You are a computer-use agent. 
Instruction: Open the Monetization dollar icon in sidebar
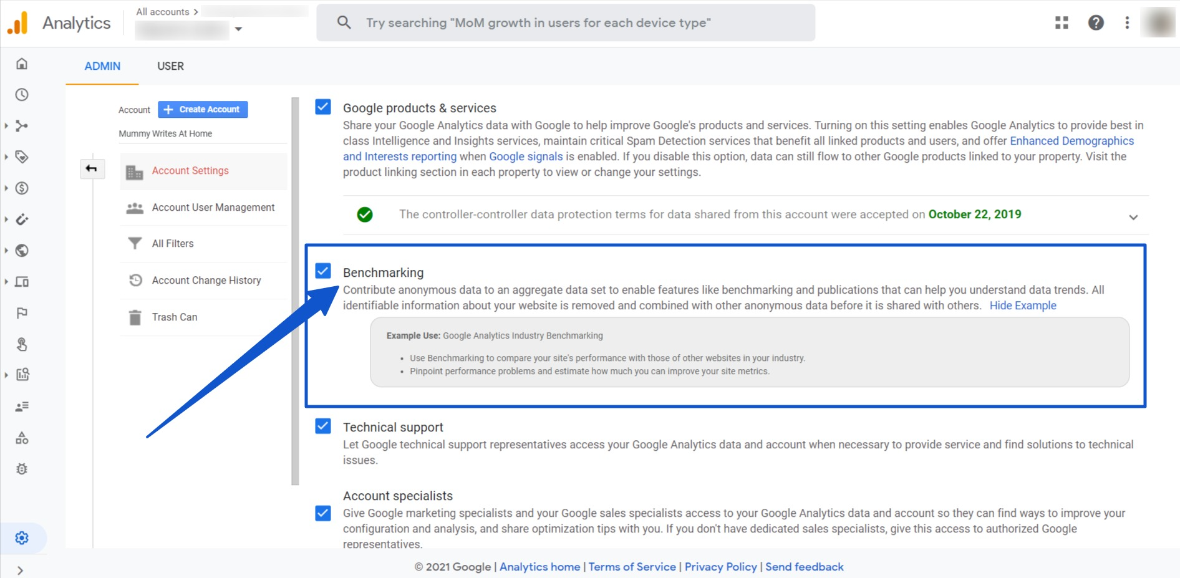click(x=22, y=188)
